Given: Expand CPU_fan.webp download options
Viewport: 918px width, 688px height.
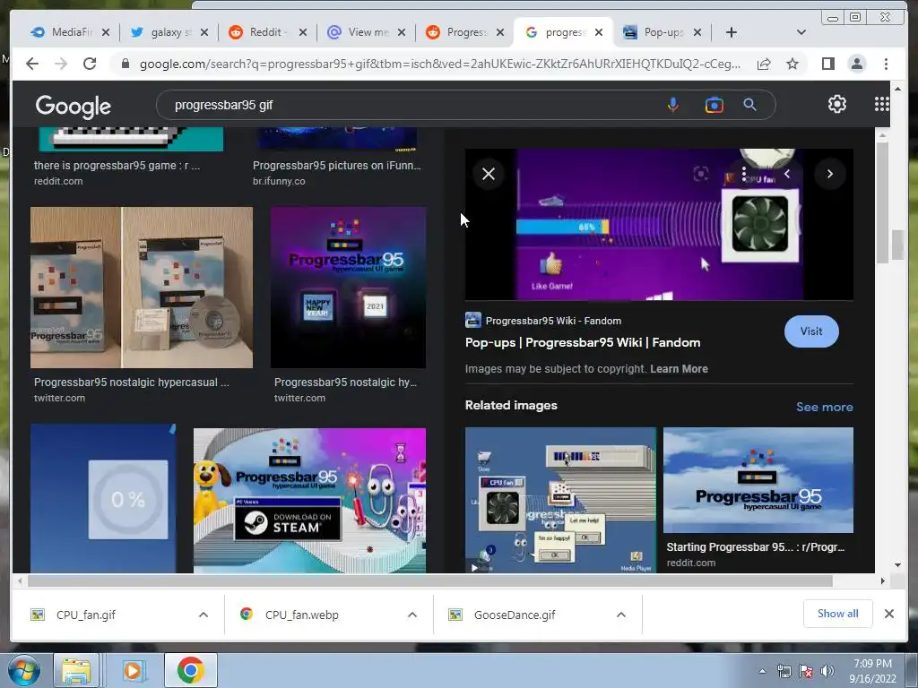Looking at the screenshot, I should 412,615.
